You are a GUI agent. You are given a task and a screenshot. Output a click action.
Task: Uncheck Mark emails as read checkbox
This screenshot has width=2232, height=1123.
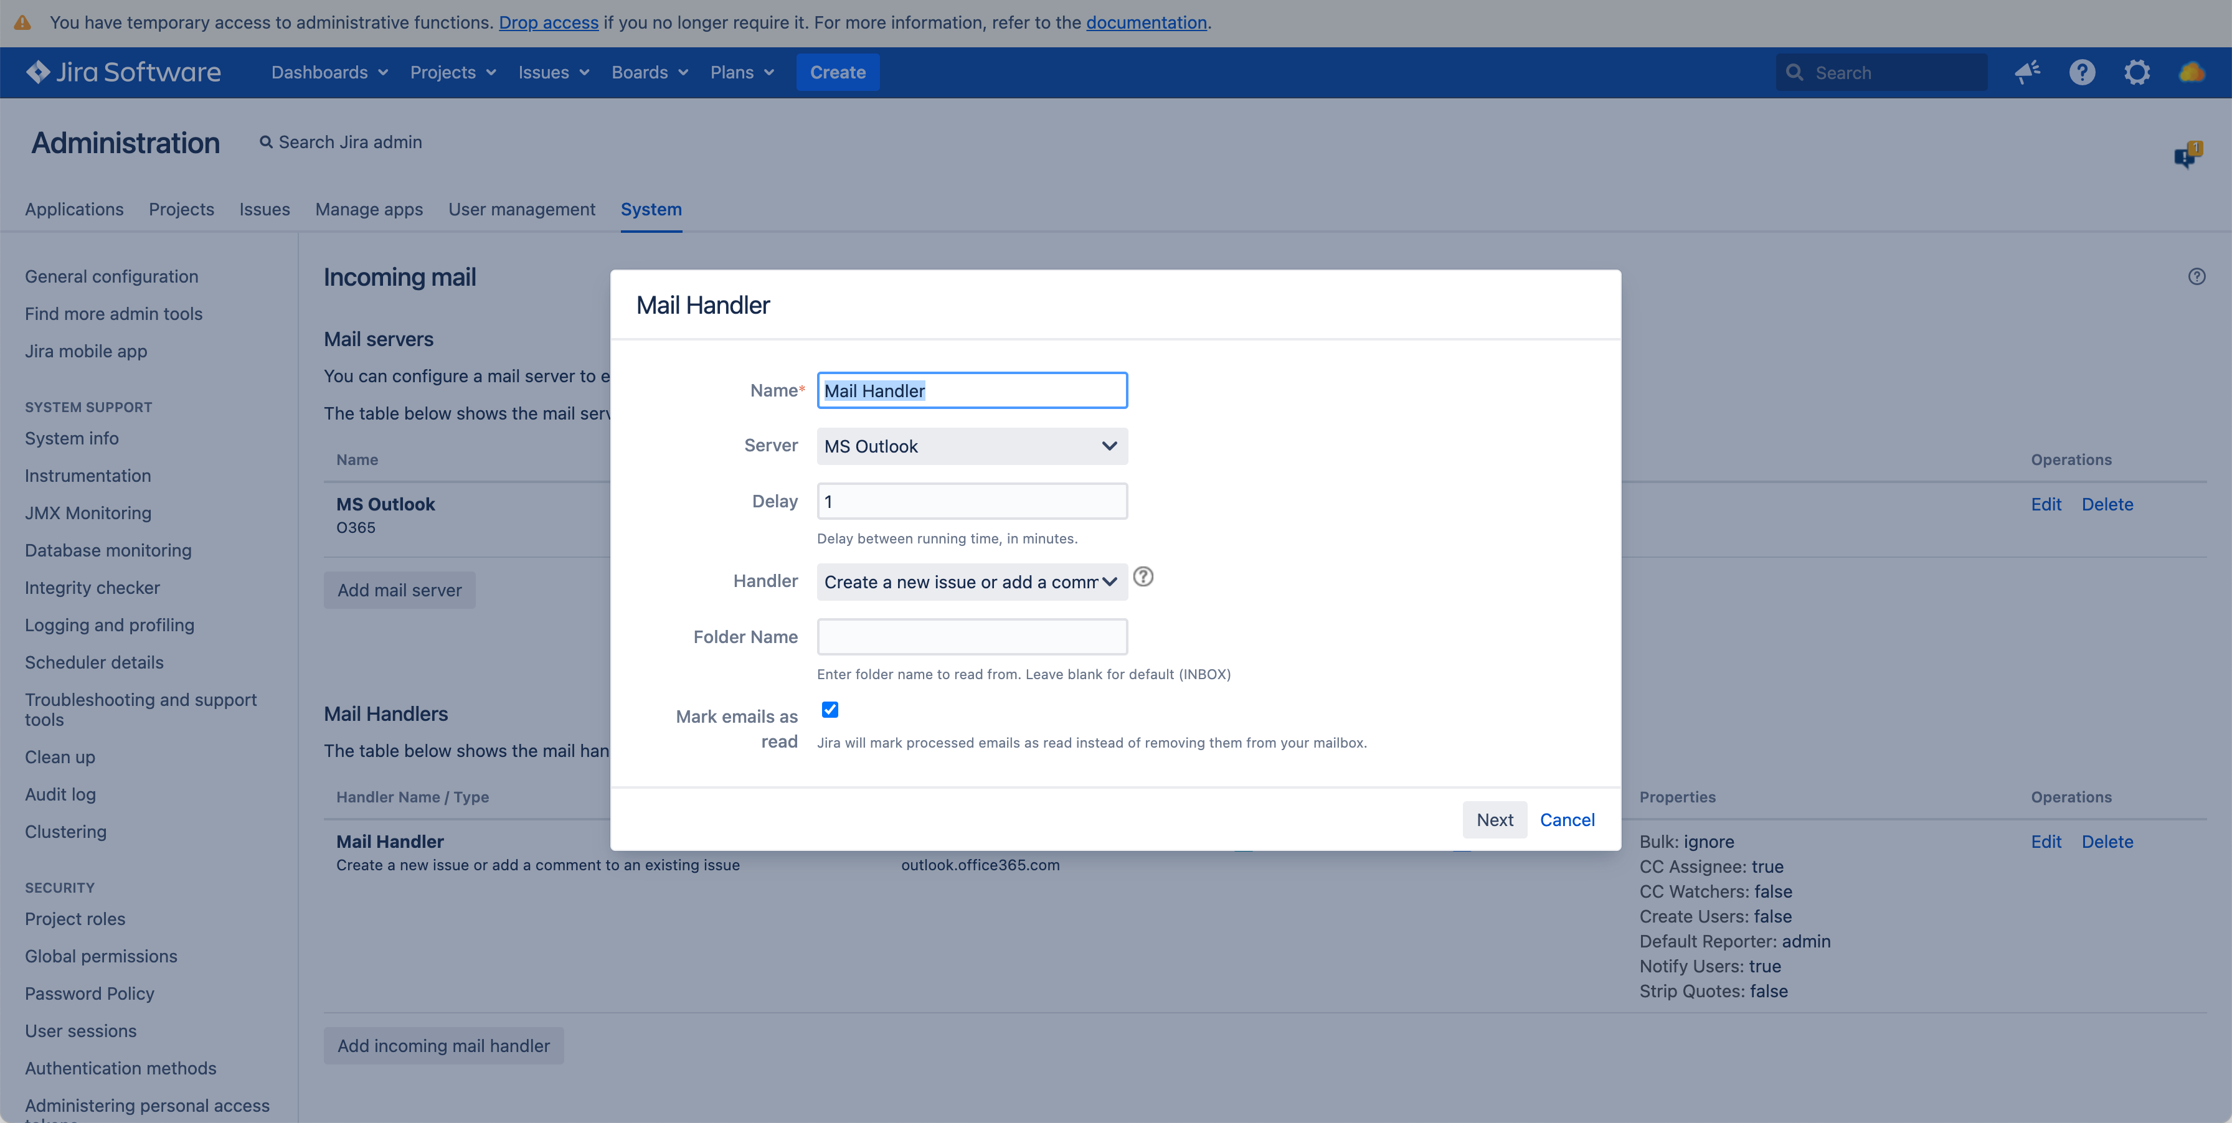point(830,710)
